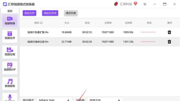Click progress bar of 地球01色素扩散.f4v
This screenshot has height=101, width=180.
148,32
